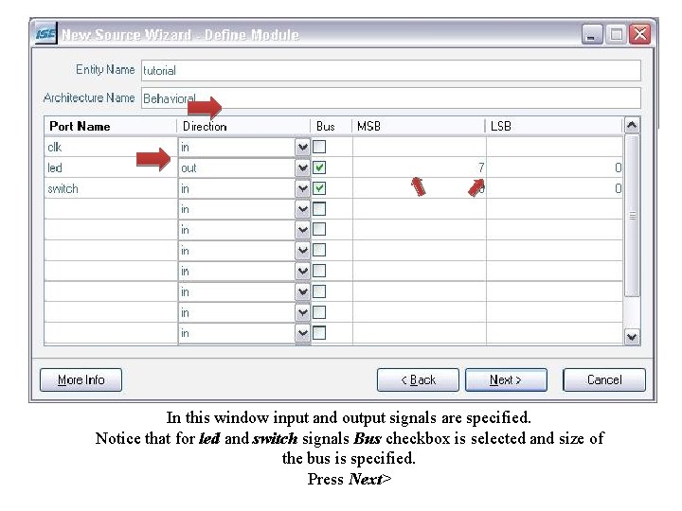The width and height of the screenshot is (682, 511).
Task: Click the Direction column header
Action: [243, 127]
